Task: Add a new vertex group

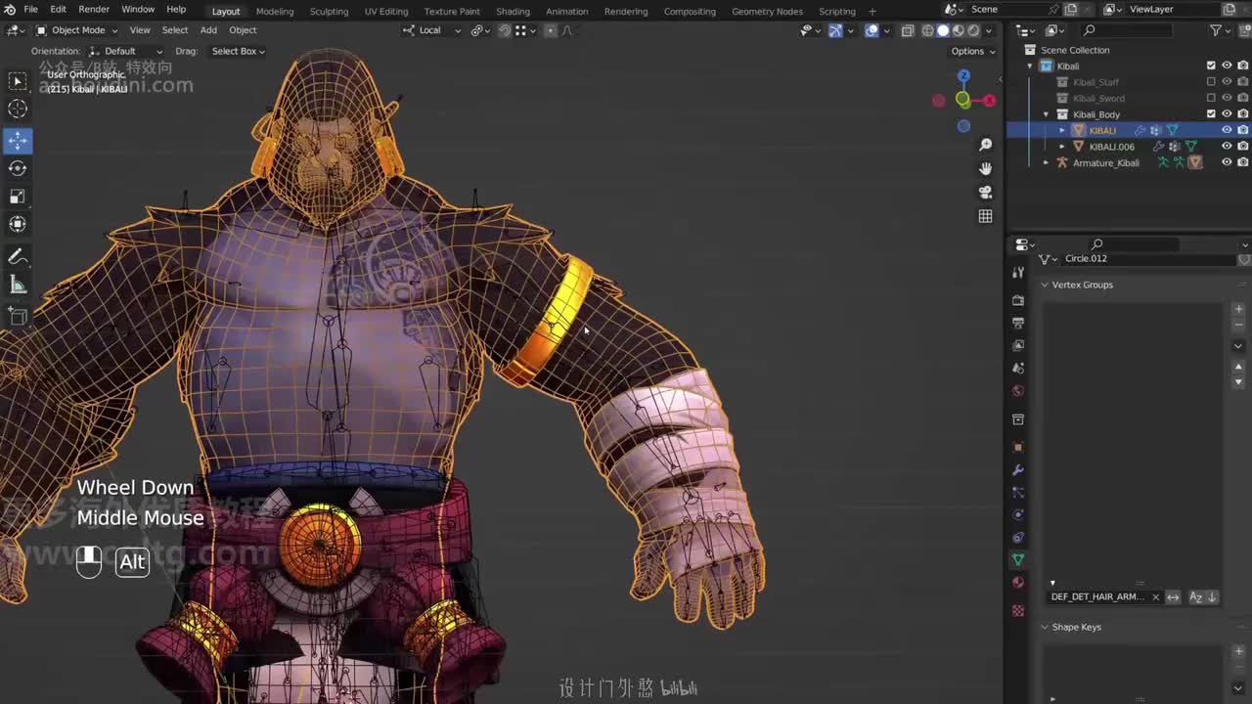Action: [x=1238, y=309]
